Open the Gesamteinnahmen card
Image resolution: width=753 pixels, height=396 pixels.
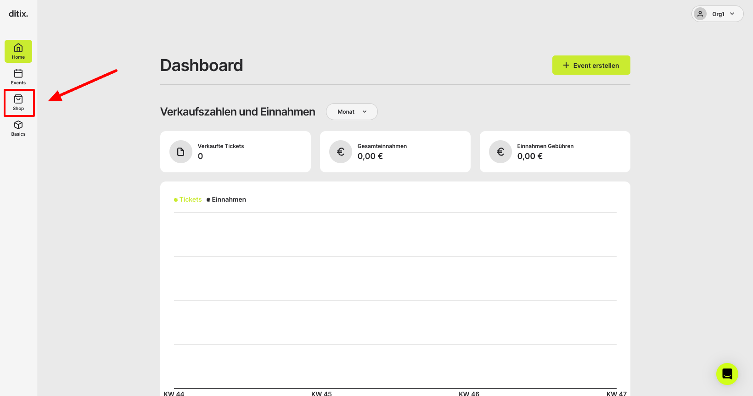point(395,152)
